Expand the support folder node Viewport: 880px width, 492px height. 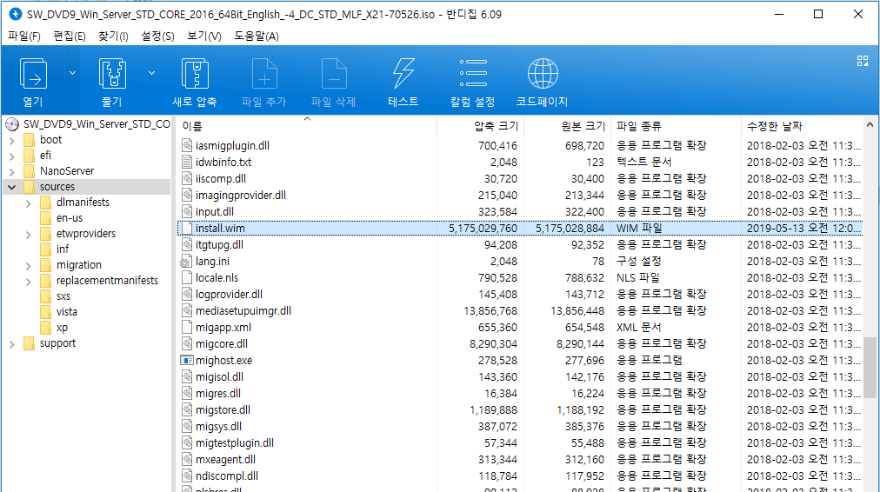(12, 344)
